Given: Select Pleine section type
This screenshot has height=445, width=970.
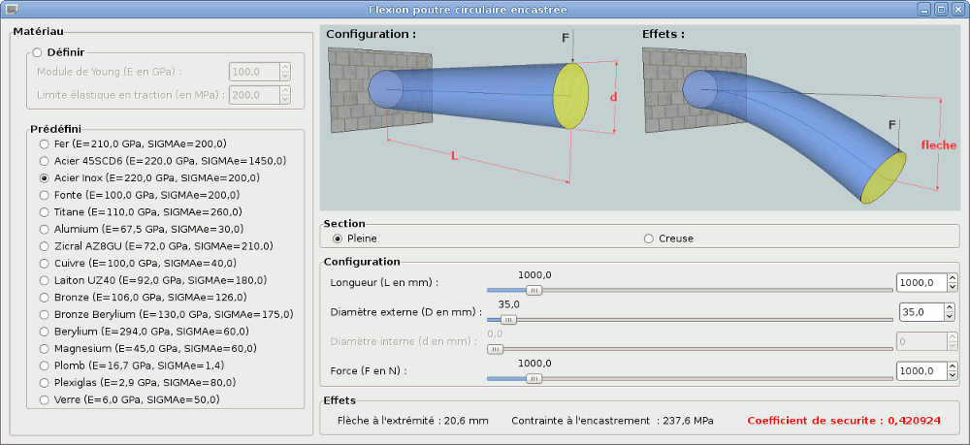Looking at the screenshot, I should click(x=338, y=238).
